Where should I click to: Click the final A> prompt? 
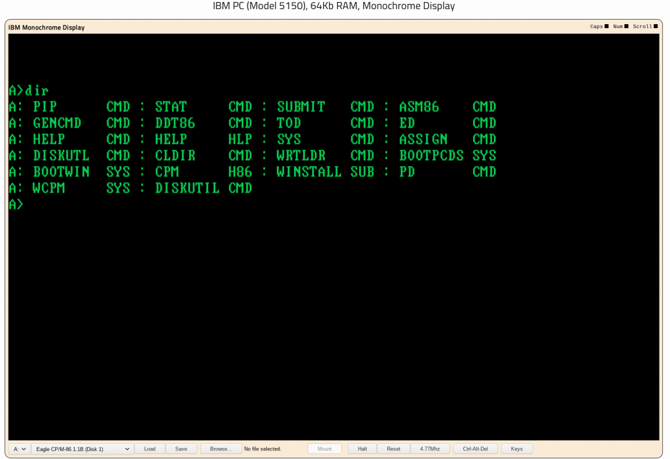coord(16,204)
